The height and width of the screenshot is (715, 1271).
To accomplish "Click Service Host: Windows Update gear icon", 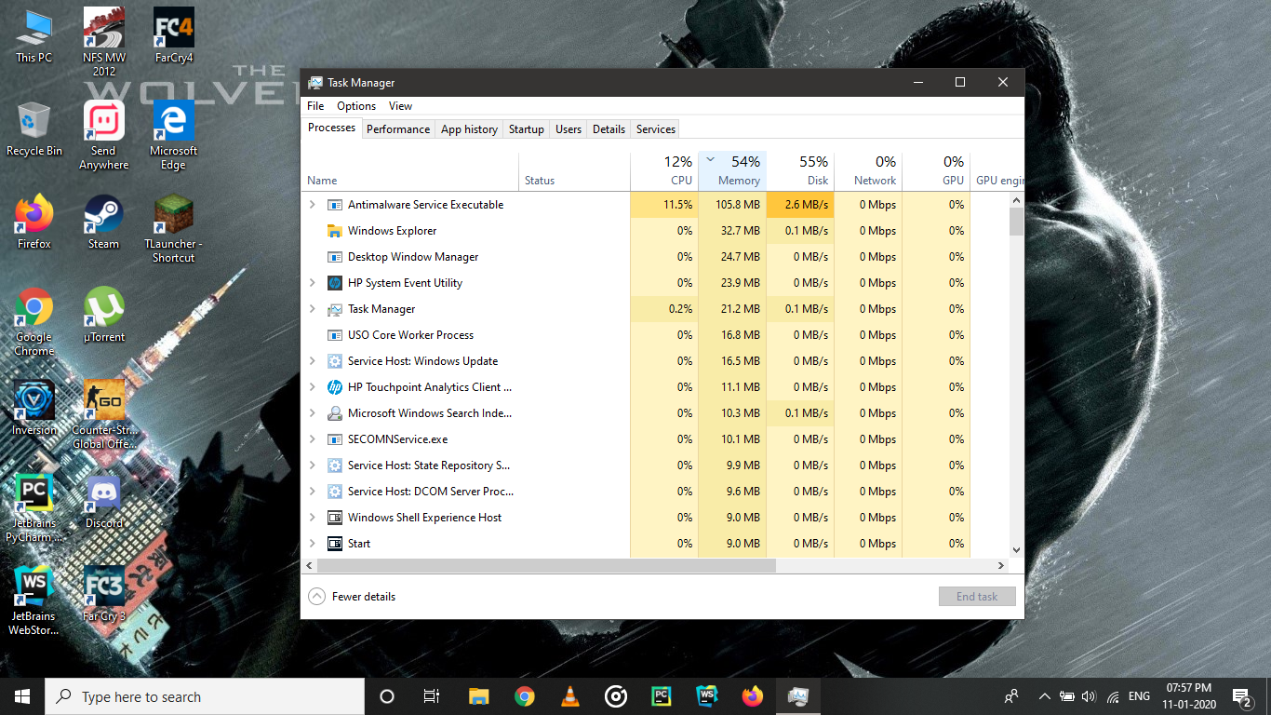I will click(335, 361).
